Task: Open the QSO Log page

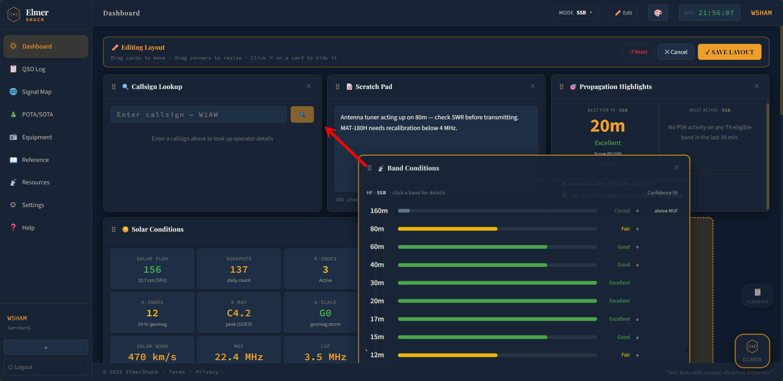Action: point(46,69)
